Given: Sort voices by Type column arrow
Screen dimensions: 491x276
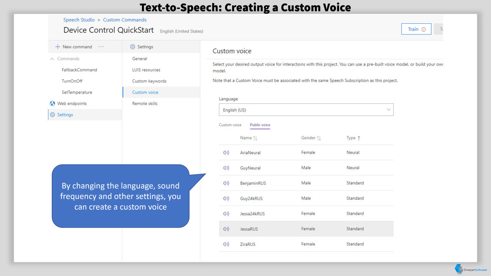Looking at the screenshot, I should click(x=359, y=138).
